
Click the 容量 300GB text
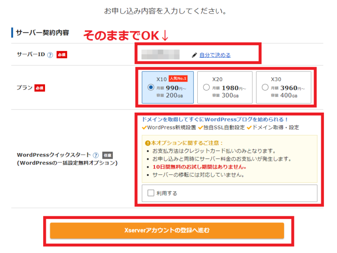coord(226,95)
